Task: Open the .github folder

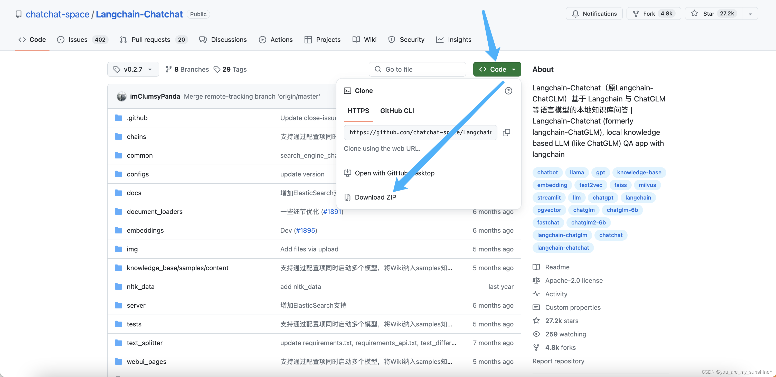Action: (x=137, y=118)
